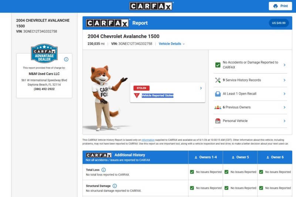This screenshot has height=197, width=296.
Task: Click the open recall envelope icon
Action: [x=218, y=94]
